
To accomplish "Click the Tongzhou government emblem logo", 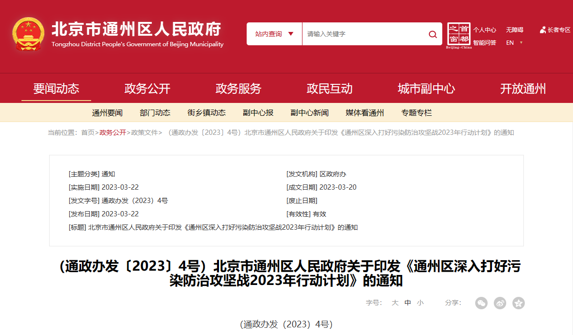I will click(x=29, y=35).
